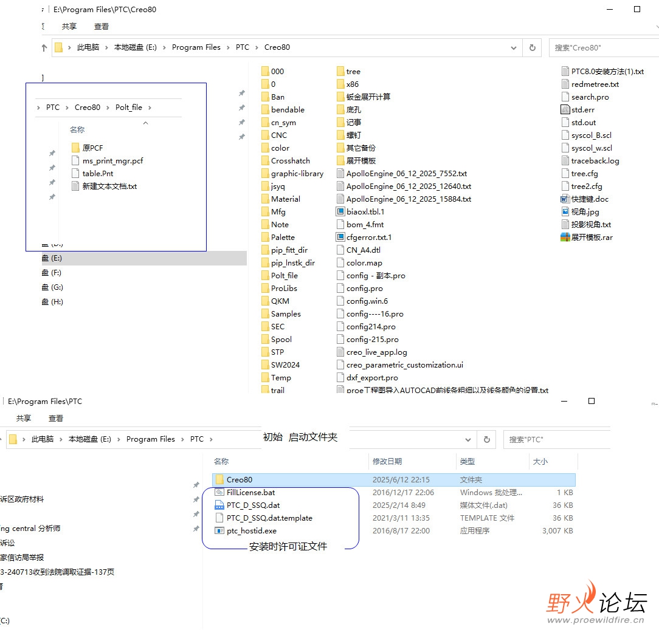Image resolution: width=659 pixels, height=630 pixels.
Task: Refresh the PTC folder view
Action: tap(487, 439)
